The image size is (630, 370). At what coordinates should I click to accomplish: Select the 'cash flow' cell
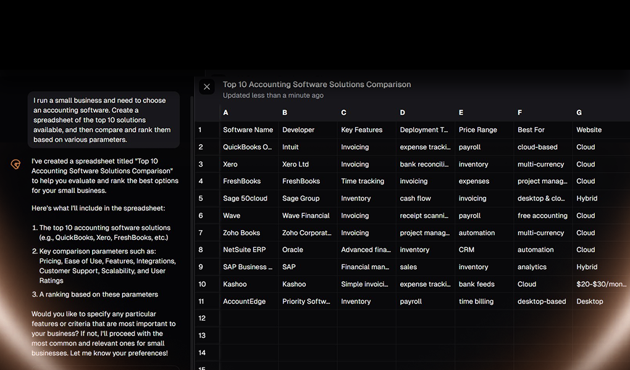[x=426, y=199]
